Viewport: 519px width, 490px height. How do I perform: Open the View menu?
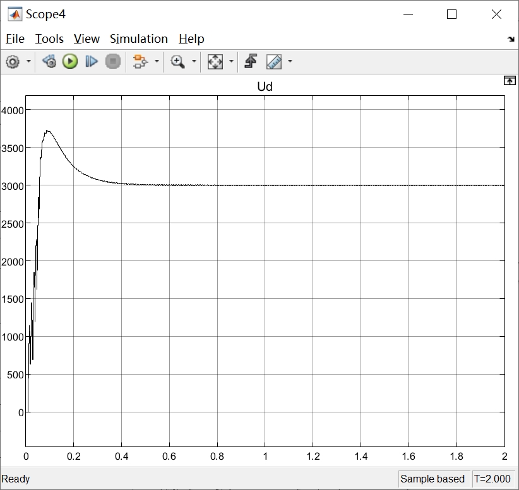86,39
